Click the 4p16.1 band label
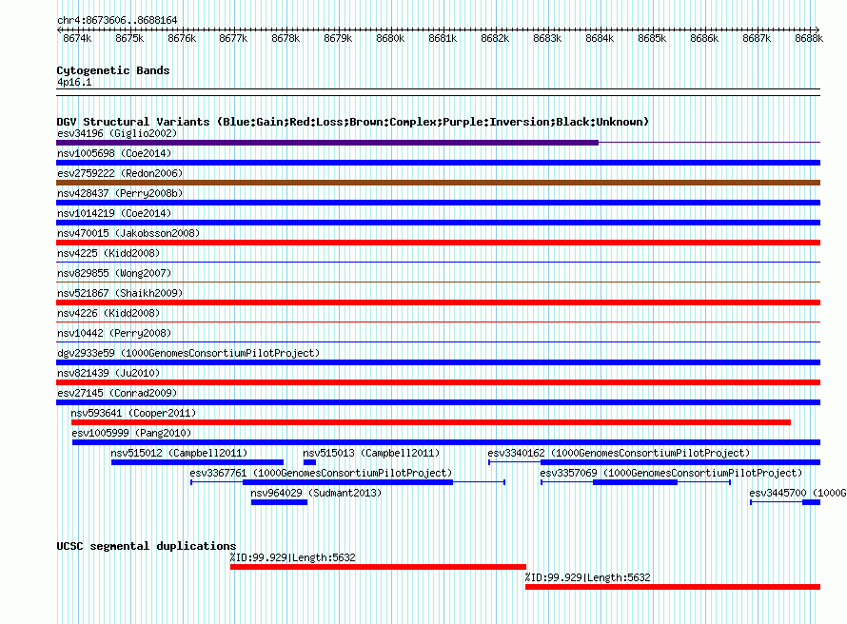Viewport: 847px width, 624px height. click(74, 82)
